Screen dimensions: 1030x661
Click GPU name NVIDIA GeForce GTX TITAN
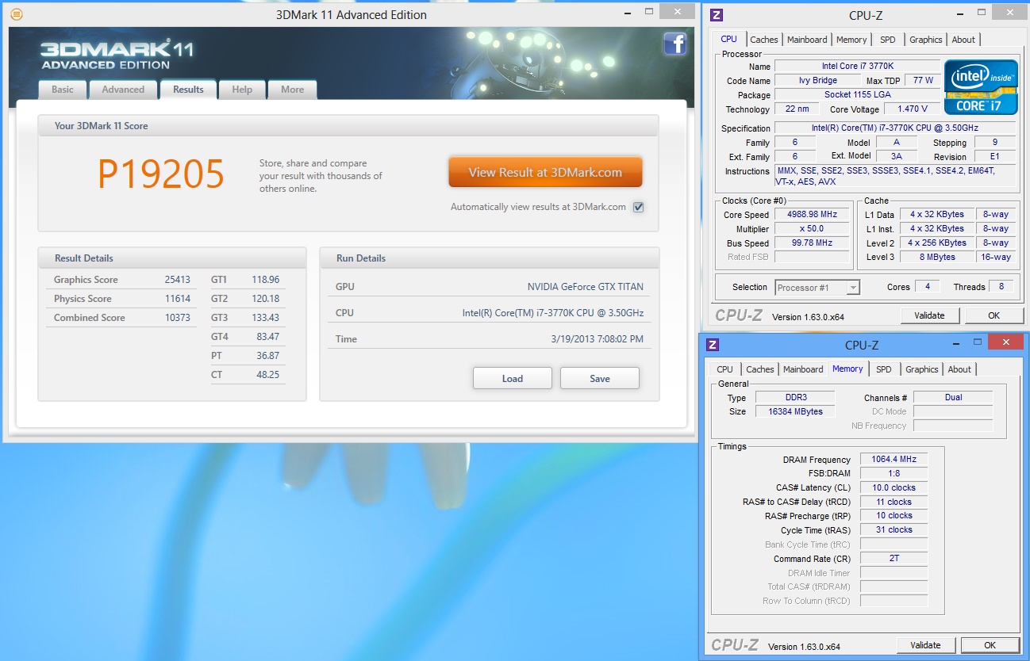[586, 287]
